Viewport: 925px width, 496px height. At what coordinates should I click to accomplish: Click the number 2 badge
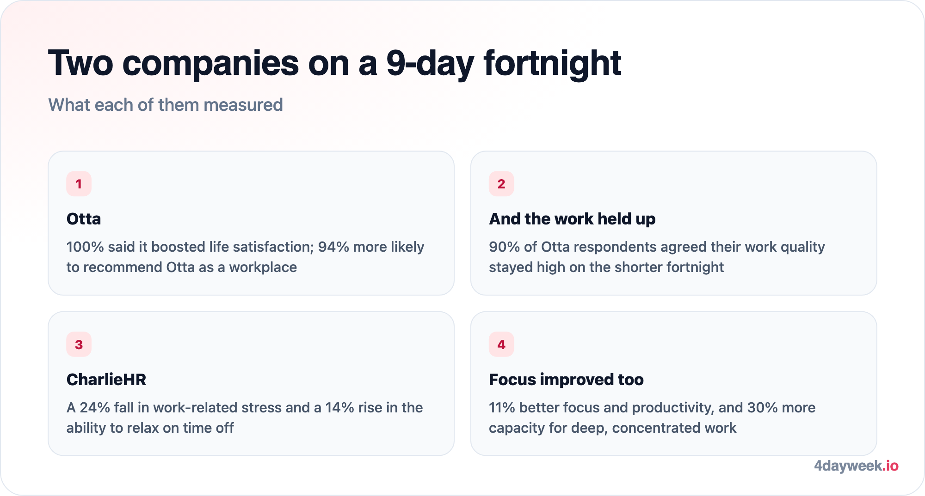pyautogui.click(x=501, y=184)
